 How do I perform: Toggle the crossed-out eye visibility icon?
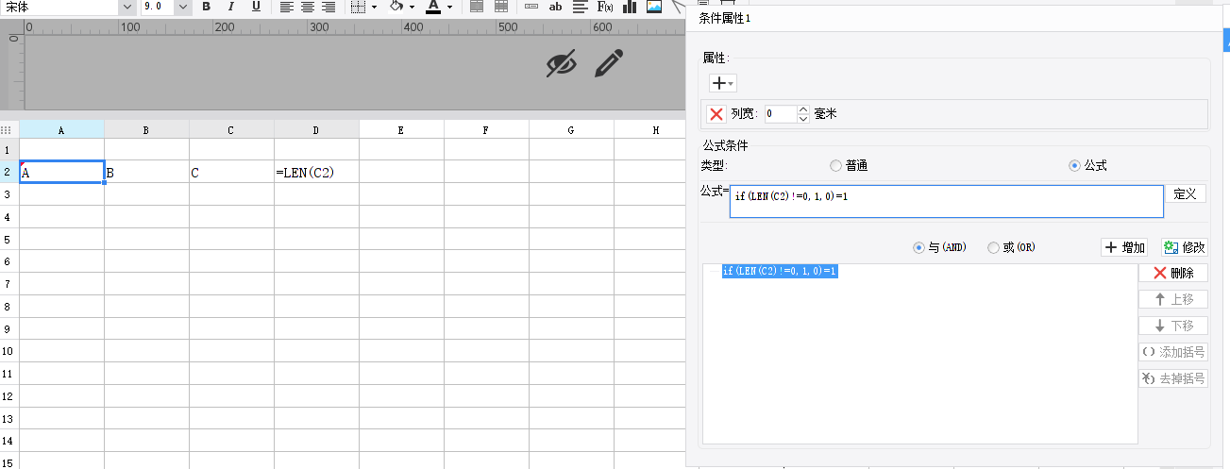pyautogui.click(x=562, y=63)
